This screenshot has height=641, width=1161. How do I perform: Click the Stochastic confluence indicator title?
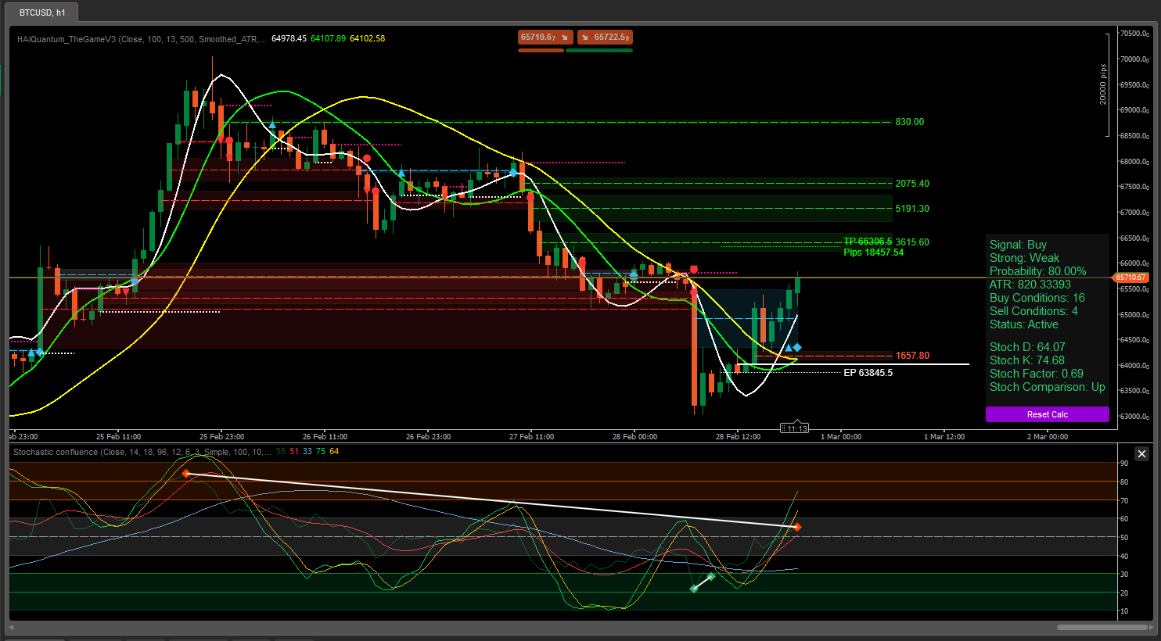pyautogui.click(x=141, y=452)
